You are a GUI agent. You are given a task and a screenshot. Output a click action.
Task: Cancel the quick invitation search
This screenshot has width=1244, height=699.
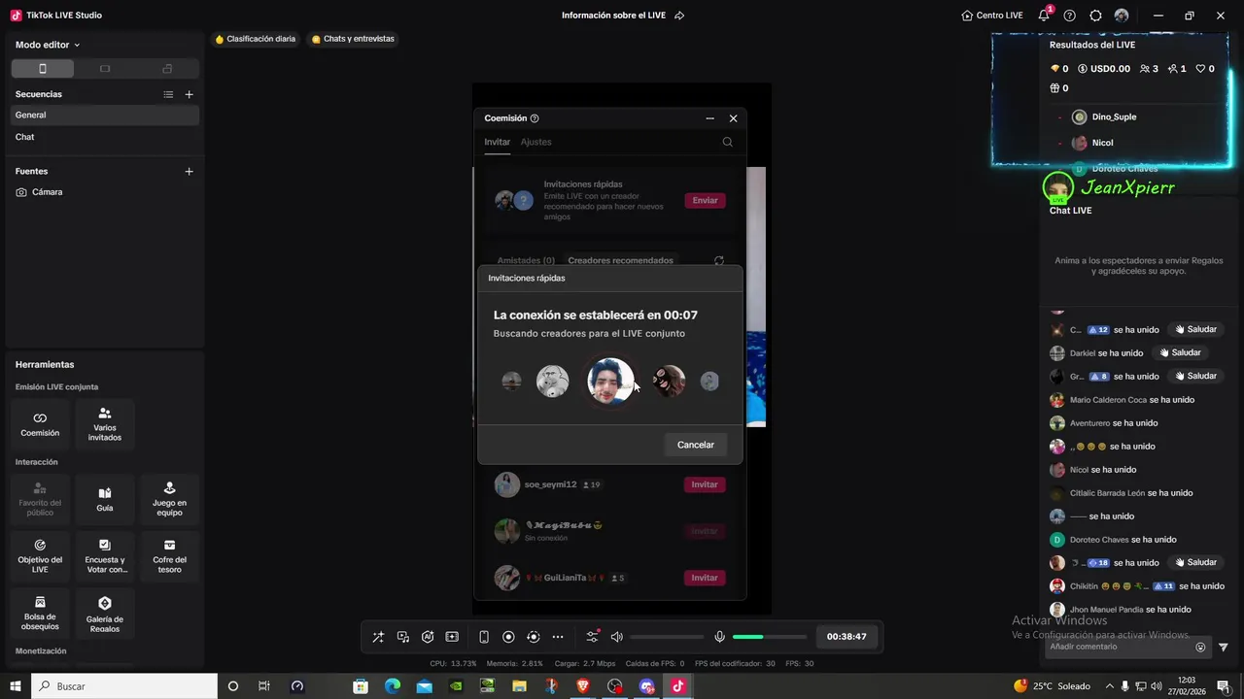pos(696,445)
